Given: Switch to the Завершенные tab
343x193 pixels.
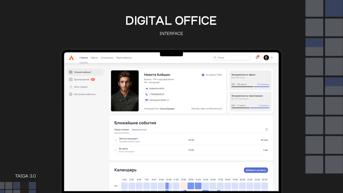Looking at the screenshot, I should click(x=139, y=129).
